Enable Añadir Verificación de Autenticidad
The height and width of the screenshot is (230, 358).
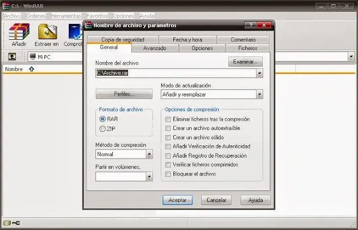pyautogui.click(x=168, y=146)
